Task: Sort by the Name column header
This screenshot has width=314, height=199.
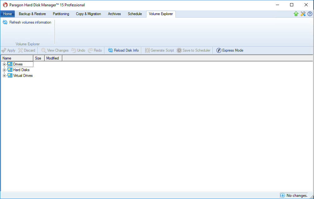Action: 17,58
